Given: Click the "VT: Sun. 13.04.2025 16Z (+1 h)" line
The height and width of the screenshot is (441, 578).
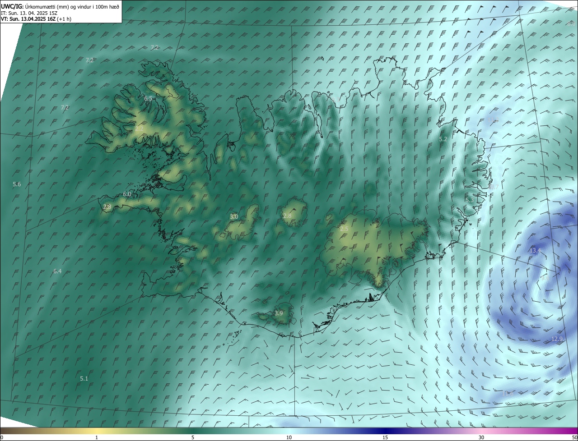Looking at the screenshot, I should (x=36, y=19).
